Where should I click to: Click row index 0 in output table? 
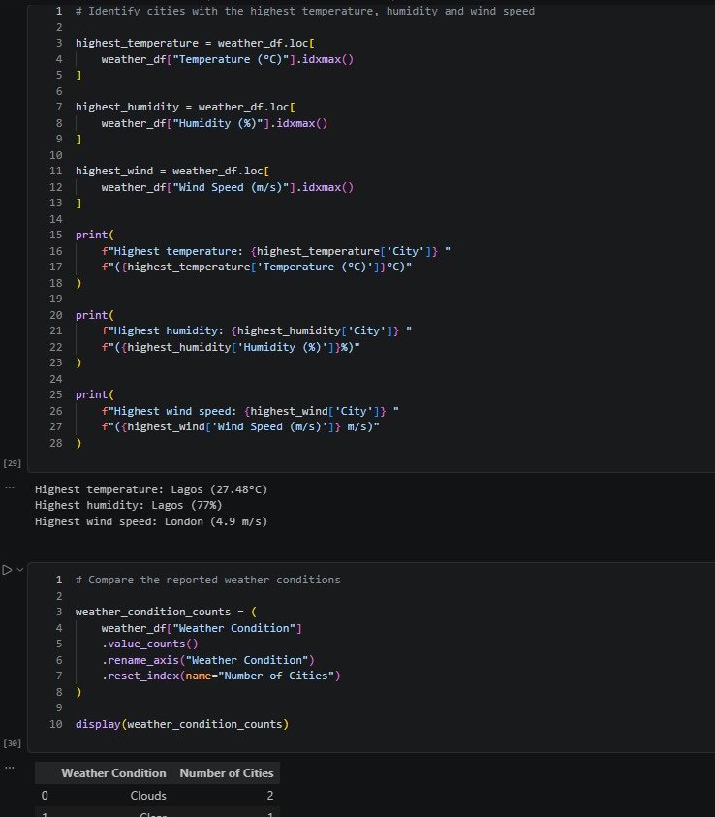[x=45, y=796]
